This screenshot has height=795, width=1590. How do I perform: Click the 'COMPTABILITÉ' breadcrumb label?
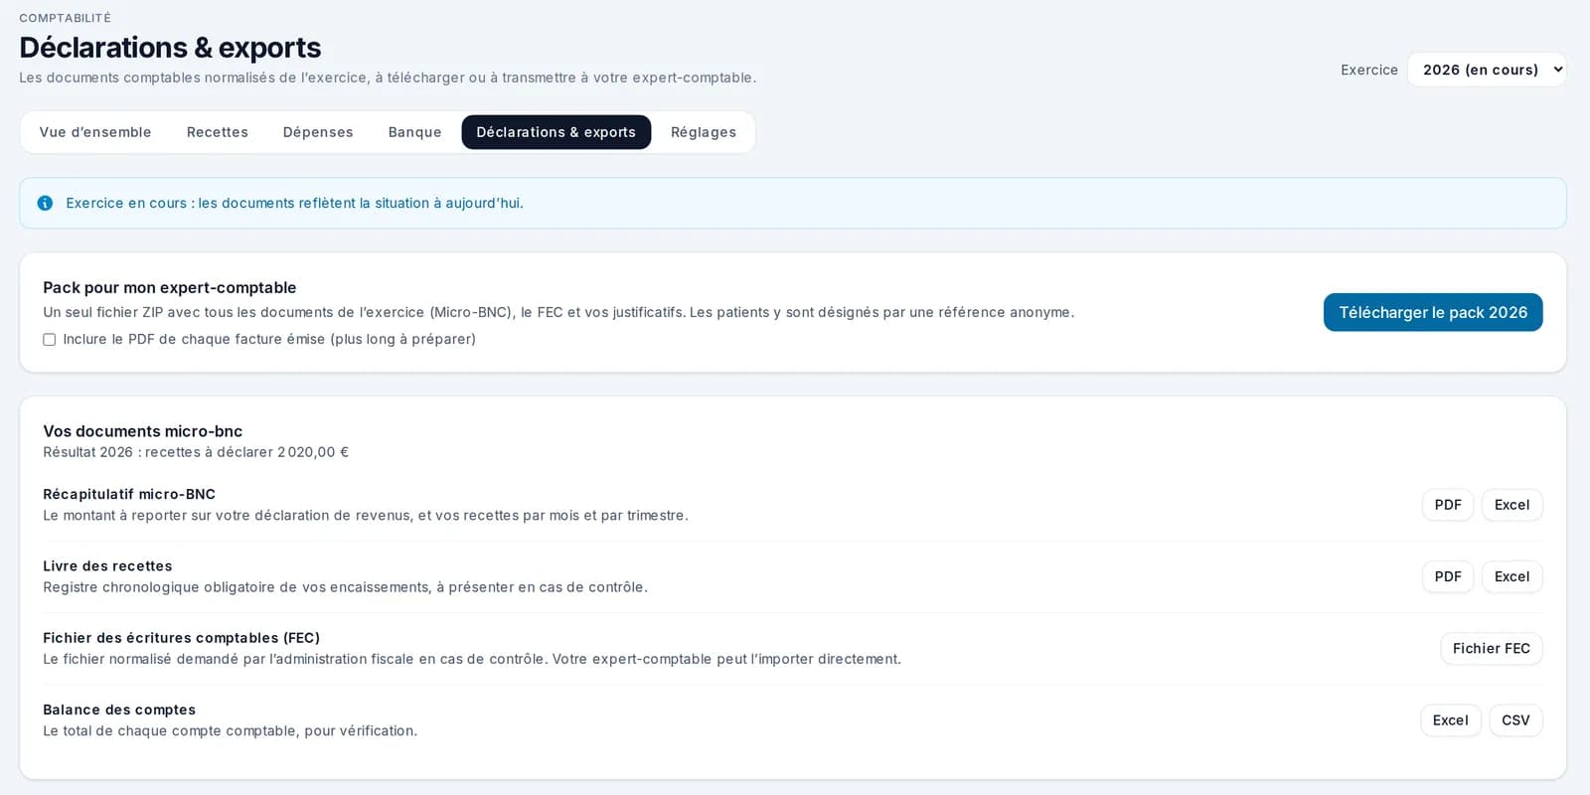tap(66, 18)
